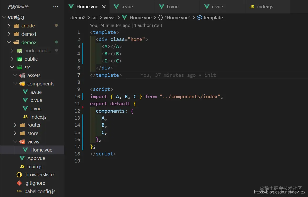308x197 pixels.
Task: Open the explorer panel more actions ellipsis
Action: point(56,7)
